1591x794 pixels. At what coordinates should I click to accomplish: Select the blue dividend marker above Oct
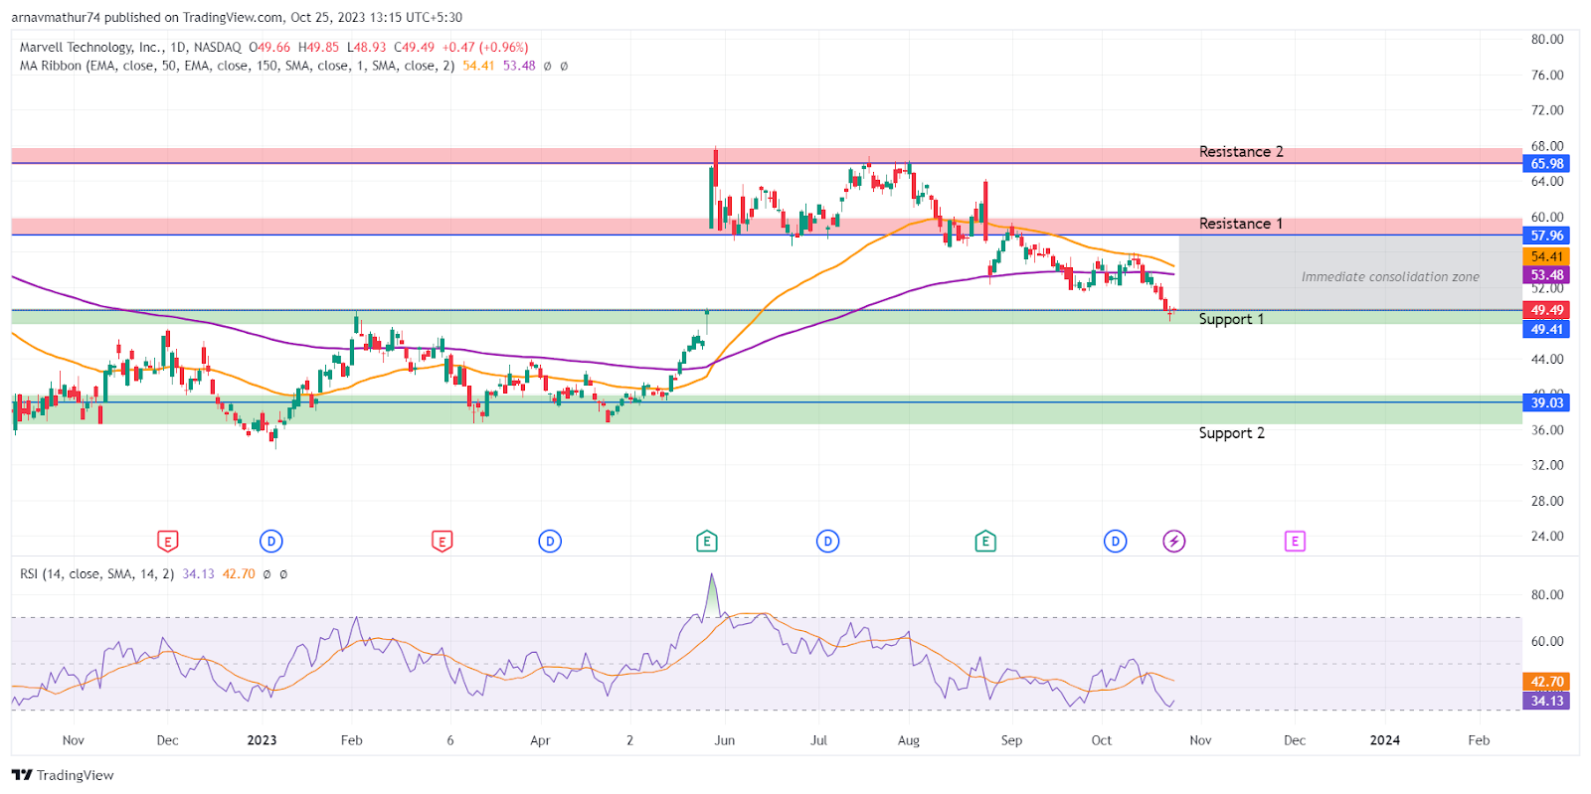pos(1116,542)
